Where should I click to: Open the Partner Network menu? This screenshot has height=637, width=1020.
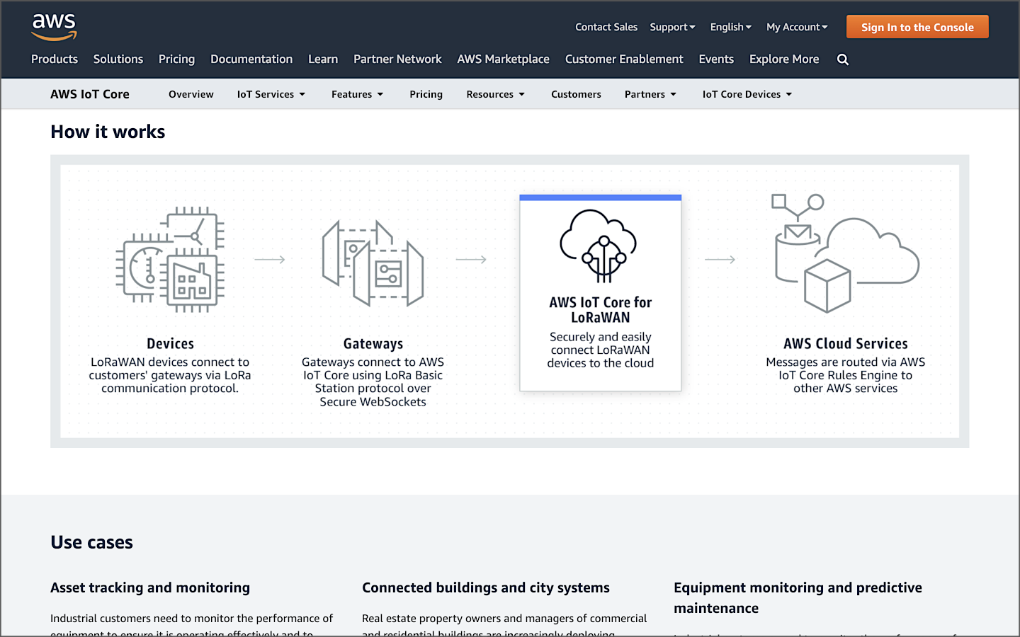[397, 59]
